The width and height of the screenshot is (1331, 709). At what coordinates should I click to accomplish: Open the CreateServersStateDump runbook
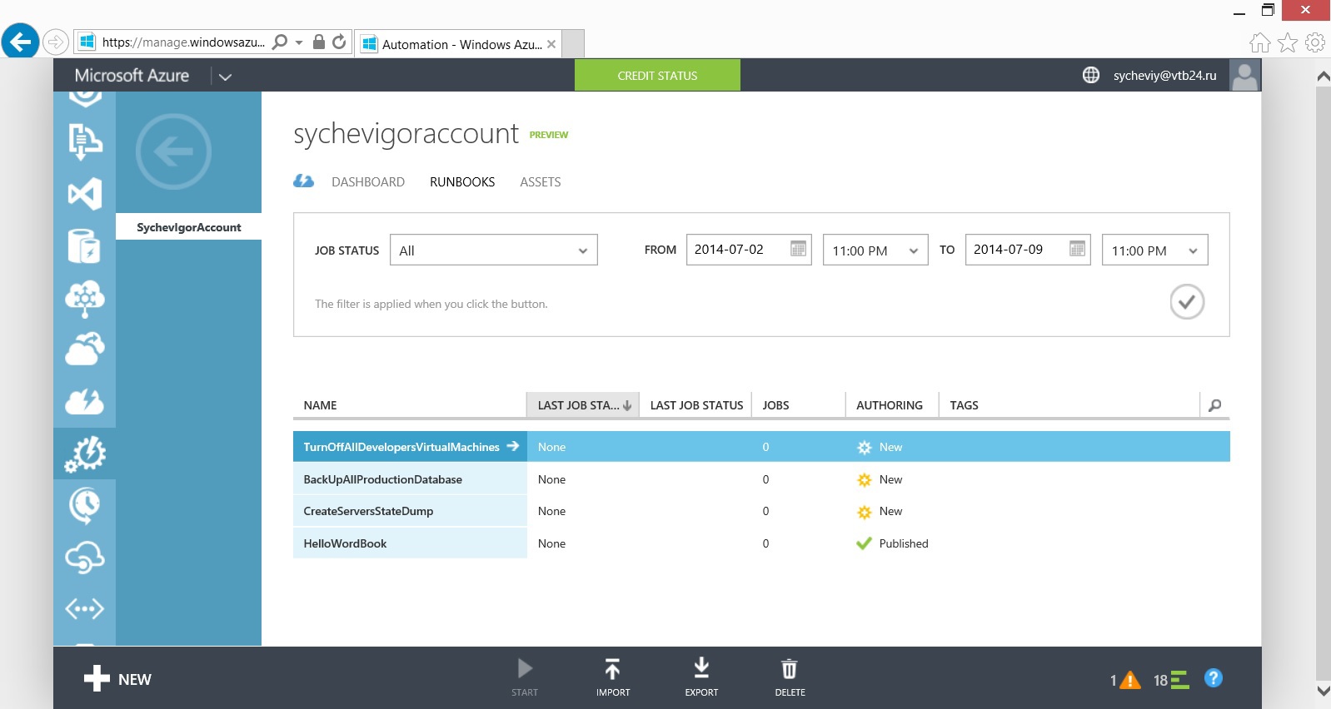[368, 511]
